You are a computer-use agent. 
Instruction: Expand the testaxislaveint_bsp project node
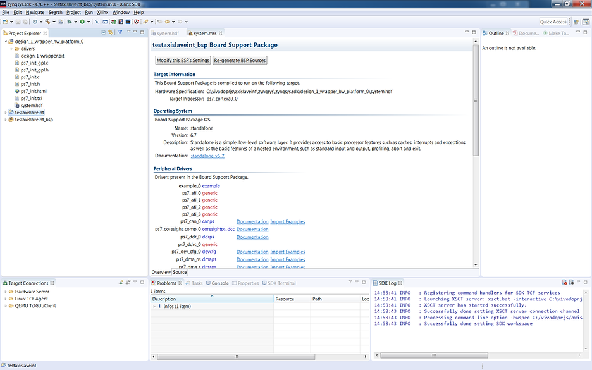pyautogui.click(x=6, y=120)
